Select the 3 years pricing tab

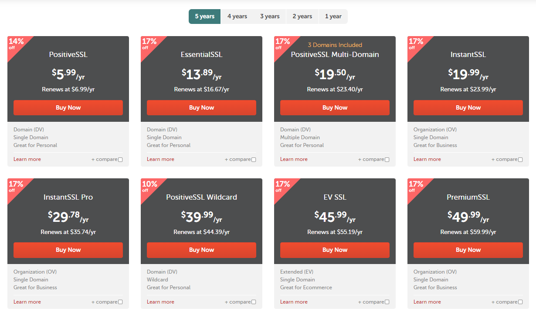tap(270, 16)
